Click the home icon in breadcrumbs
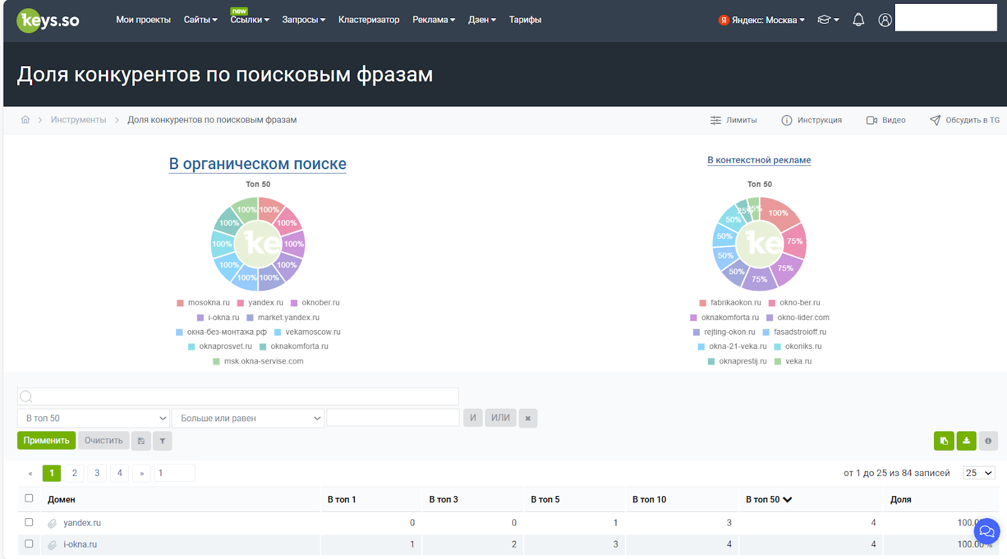1007x559 pixels. 25,119
